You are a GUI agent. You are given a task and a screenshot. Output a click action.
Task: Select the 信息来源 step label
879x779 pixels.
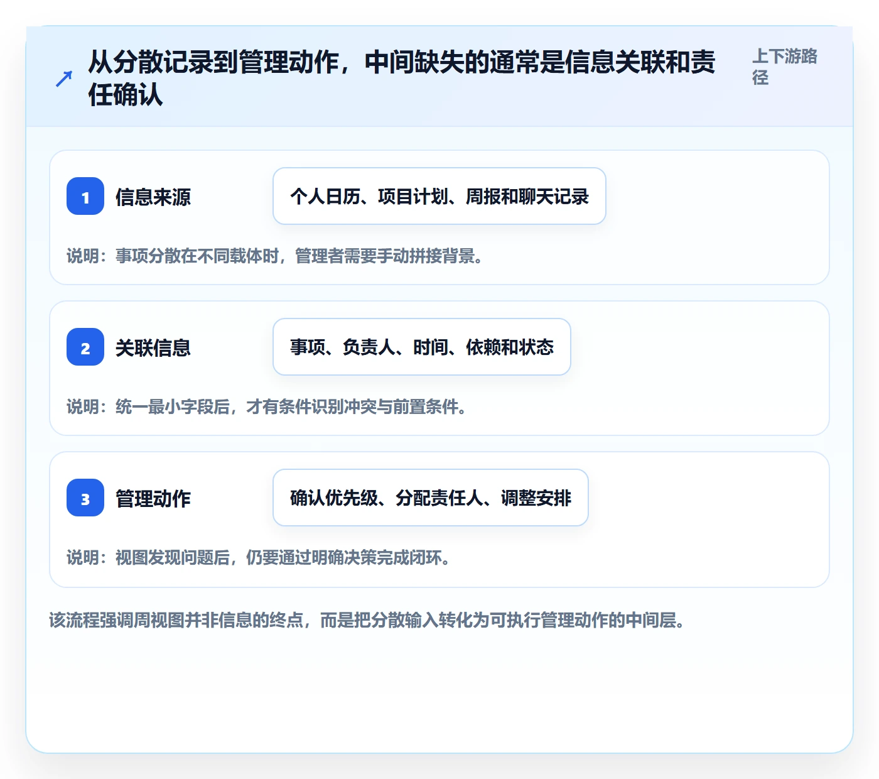pos(153,197)
